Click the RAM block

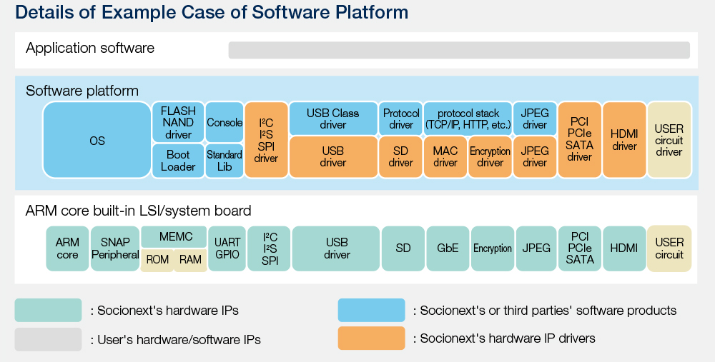[x=191, y=260]
